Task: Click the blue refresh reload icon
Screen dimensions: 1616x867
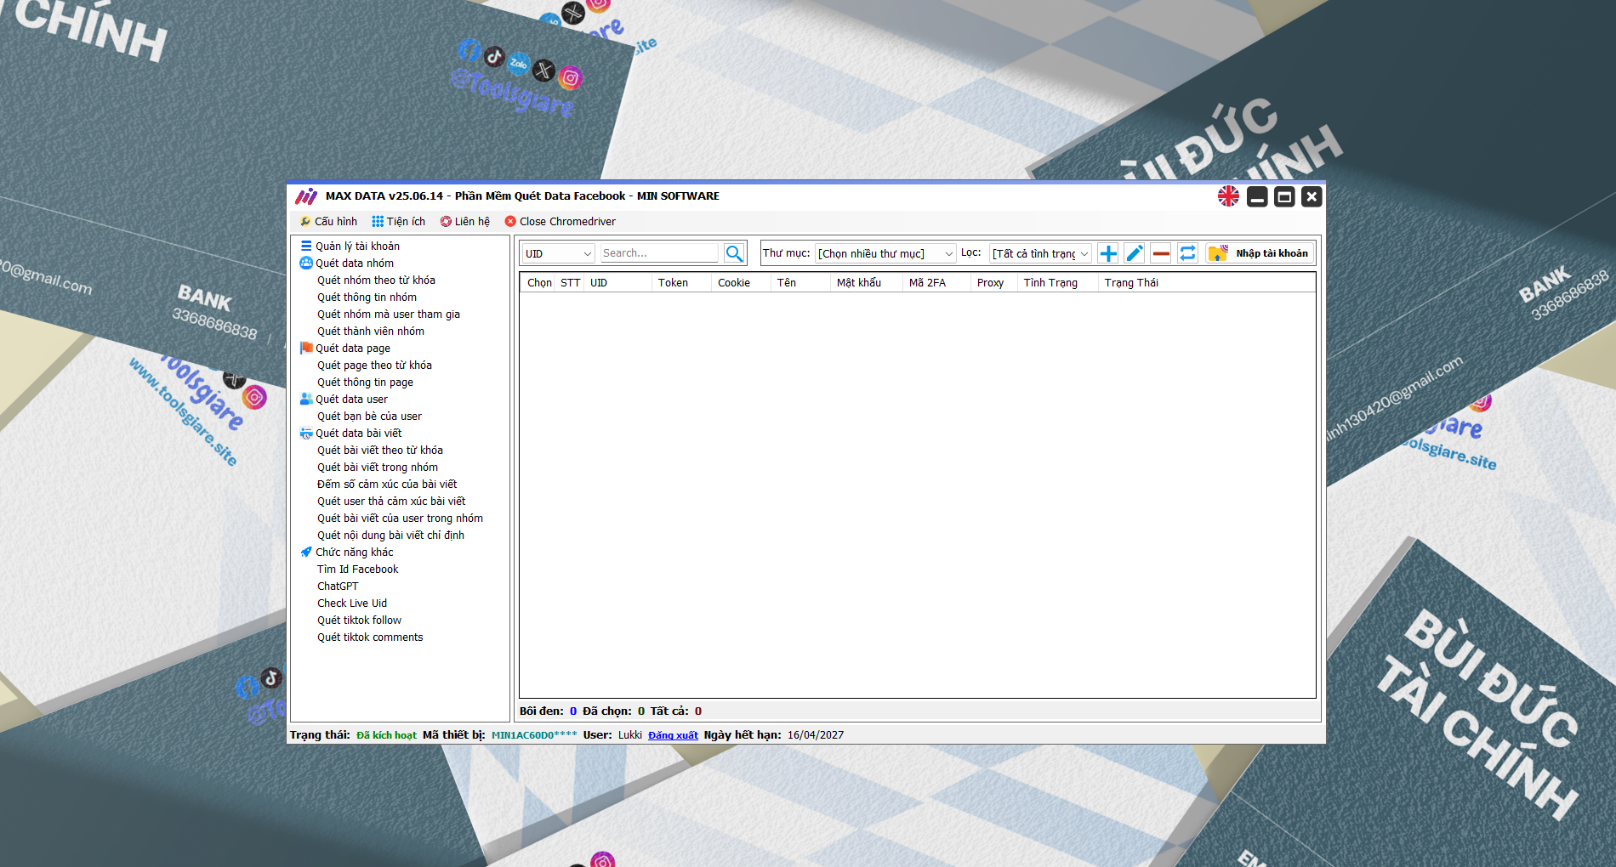Action: [1187, 253]
